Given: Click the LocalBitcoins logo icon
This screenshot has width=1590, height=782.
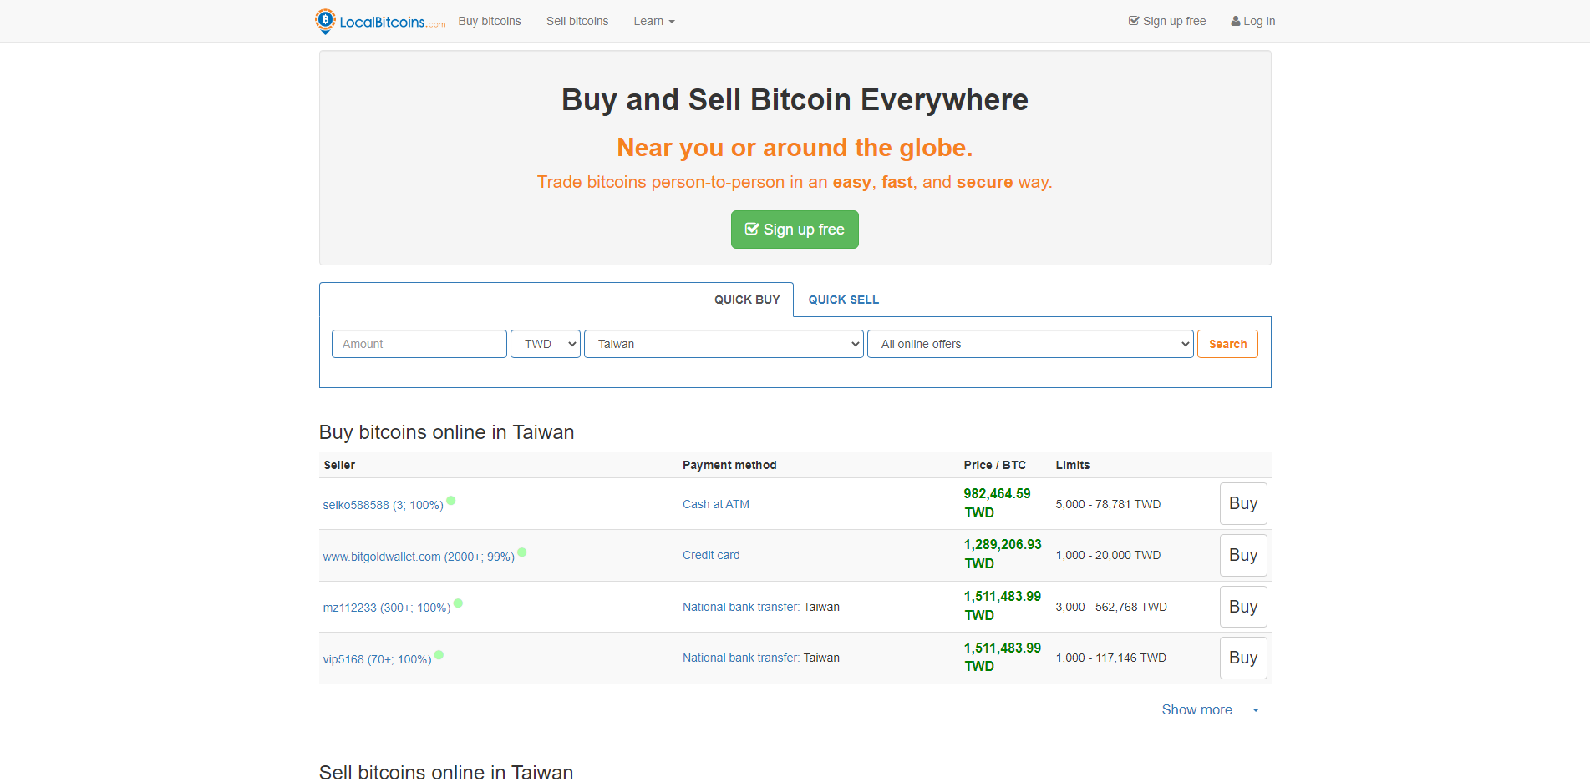Looking at the screenshot, I should pos(325,21).
